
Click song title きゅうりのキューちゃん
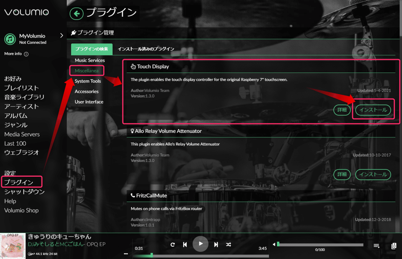click(x=60, y=237)
